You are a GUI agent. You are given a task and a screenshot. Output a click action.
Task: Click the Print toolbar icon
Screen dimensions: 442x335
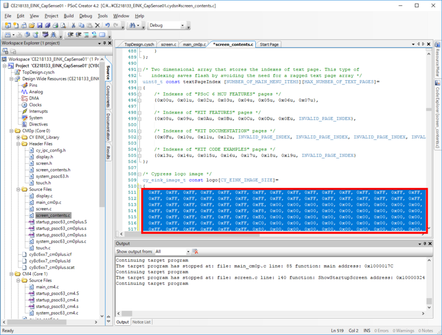point(55,25)
